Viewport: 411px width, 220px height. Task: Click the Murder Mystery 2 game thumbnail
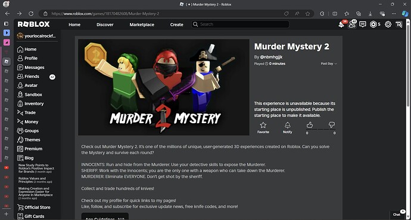[164, 87]
